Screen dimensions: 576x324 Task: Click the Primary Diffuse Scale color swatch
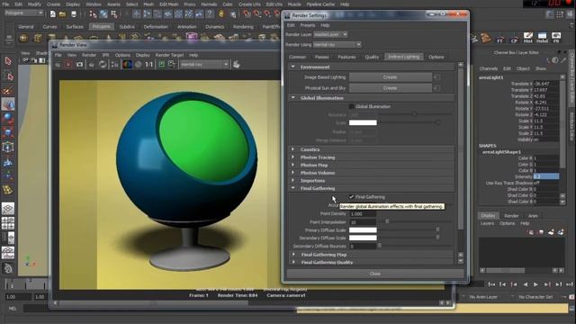[x=363, y=230]
